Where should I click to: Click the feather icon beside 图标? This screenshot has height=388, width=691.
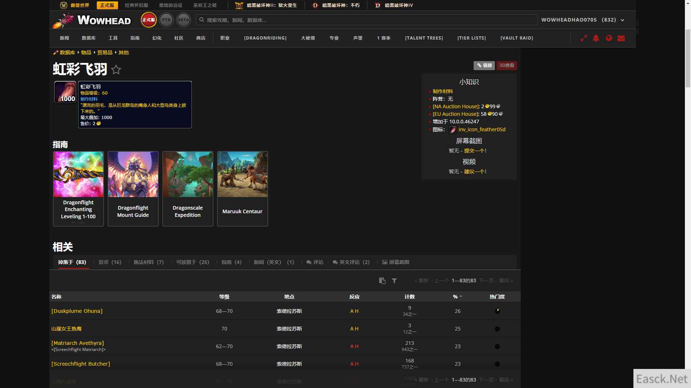453,130
